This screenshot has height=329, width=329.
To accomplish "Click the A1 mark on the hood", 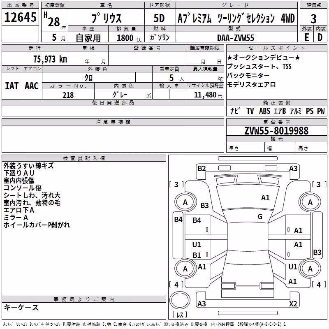I will click(265, 198).
